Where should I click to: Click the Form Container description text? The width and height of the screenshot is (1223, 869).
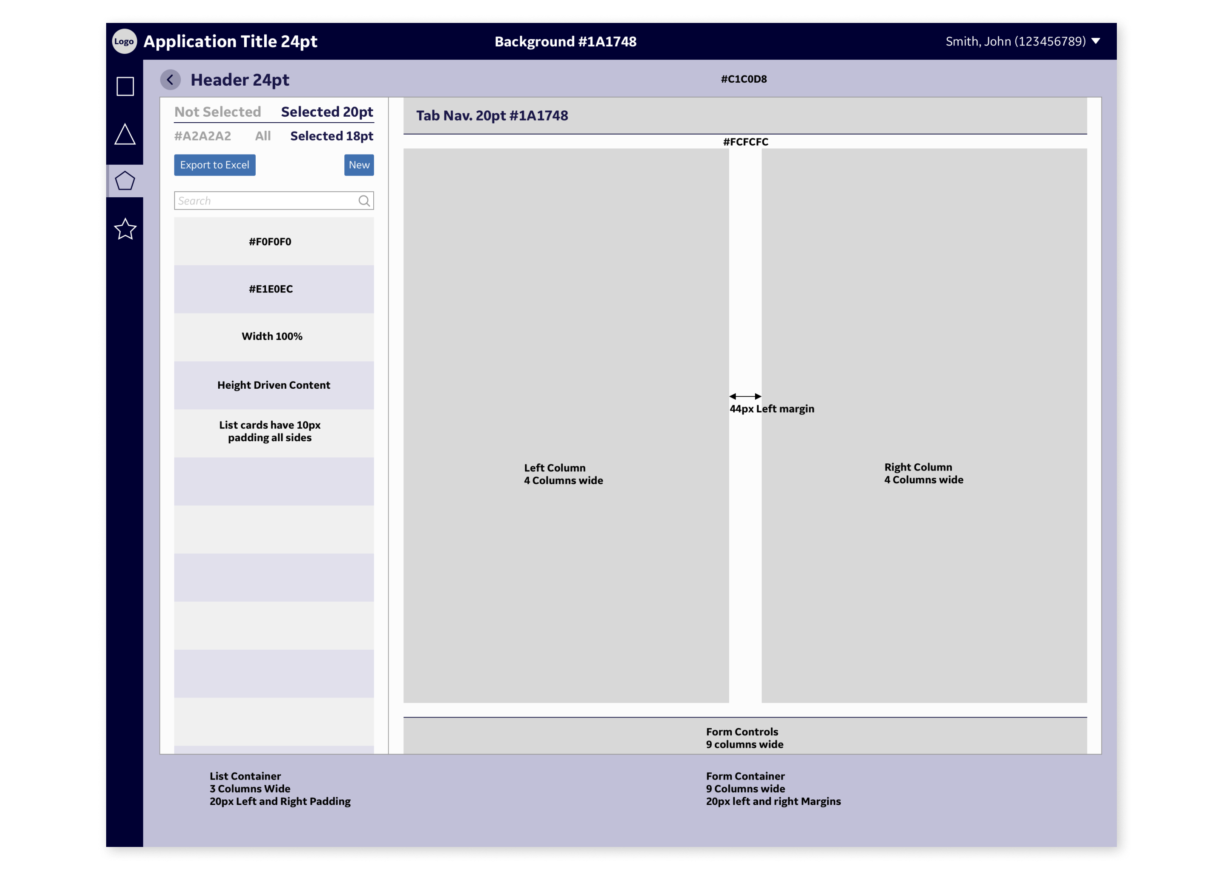(773, 788)
